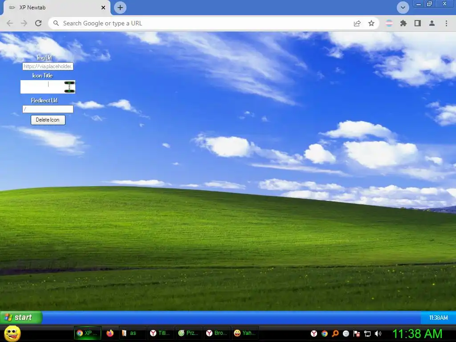Click the Redirect Url input field
Viewport: 456px width, 342px height.
(48, 109)
